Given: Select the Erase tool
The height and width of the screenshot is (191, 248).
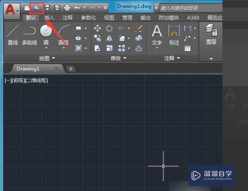Looking at the screenshot, I should click(139, 28).
